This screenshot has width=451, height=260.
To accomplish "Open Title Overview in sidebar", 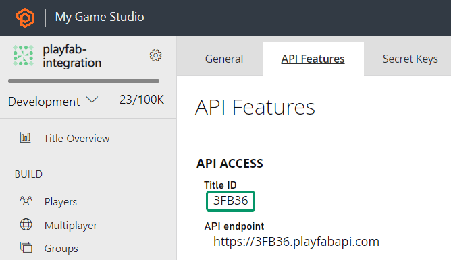I will click(x=76, y=139).
